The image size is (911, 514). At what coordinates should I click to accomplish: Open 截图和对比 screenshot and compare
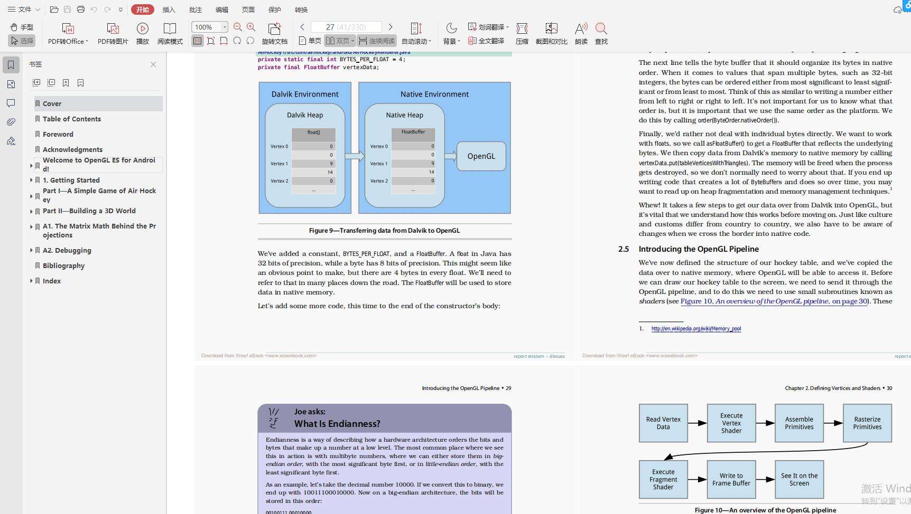tap(551, 34)
